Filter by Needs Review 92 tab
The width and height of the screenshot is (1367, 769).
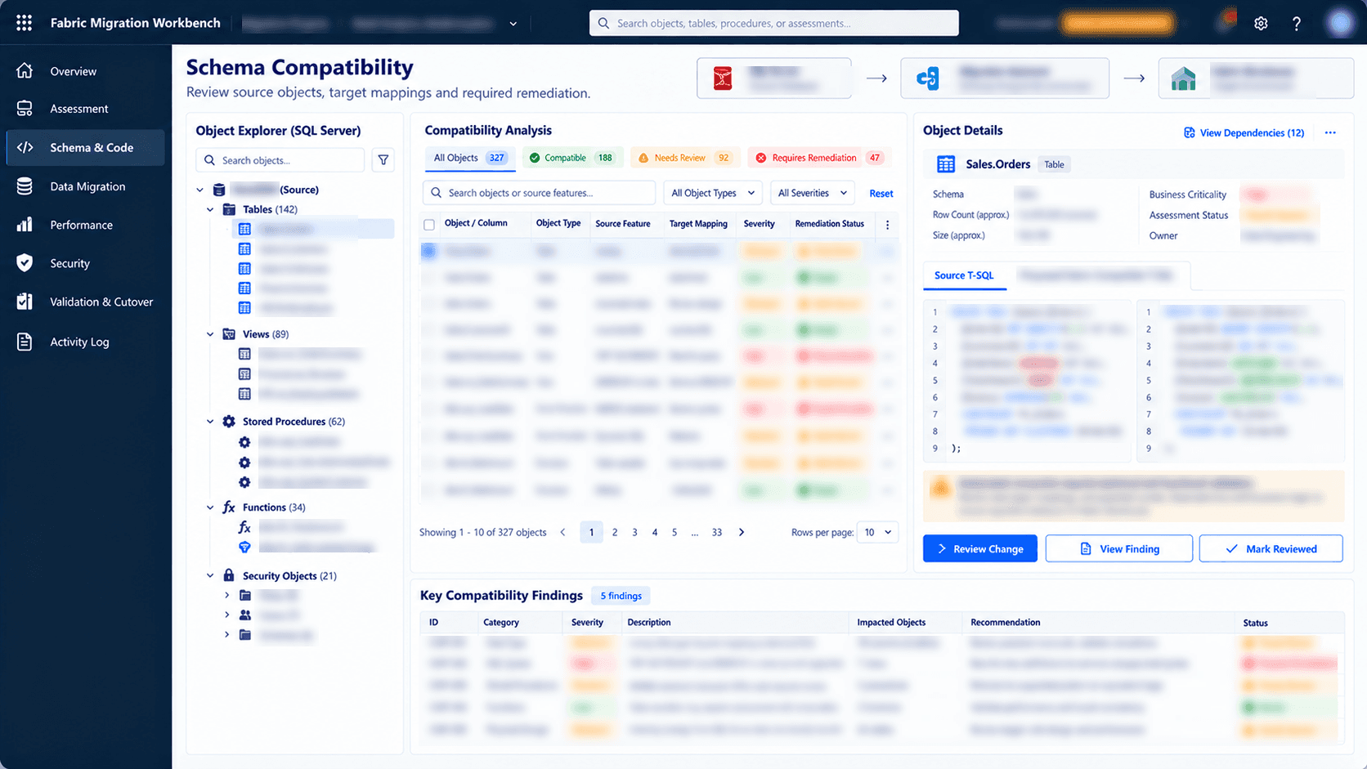pyautogui.click(x=684, y=158)
